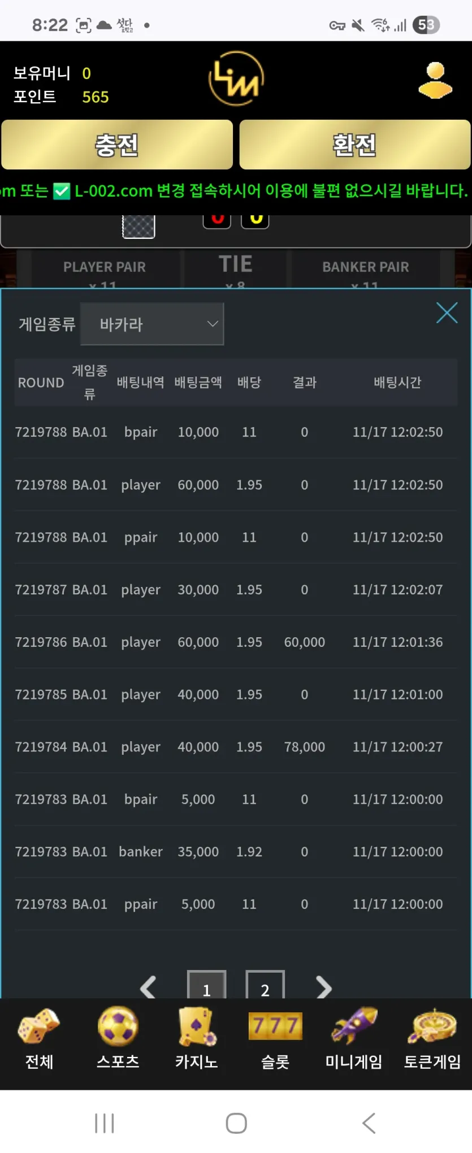
Task: Tap Android recent apps button
Action: pyautogui.click(x=105, y=1123)
